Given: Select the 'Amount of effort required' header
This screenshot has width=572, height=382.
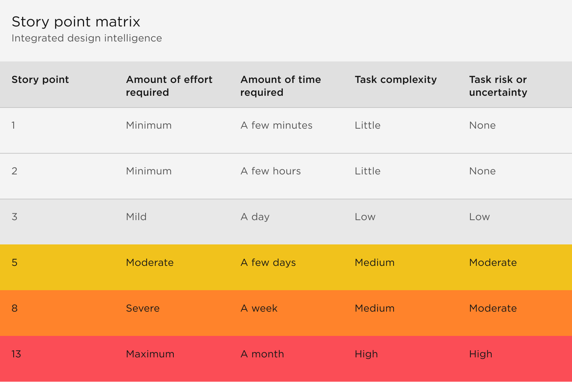Looking at the screenshot, I should click(x=169, y=86).
